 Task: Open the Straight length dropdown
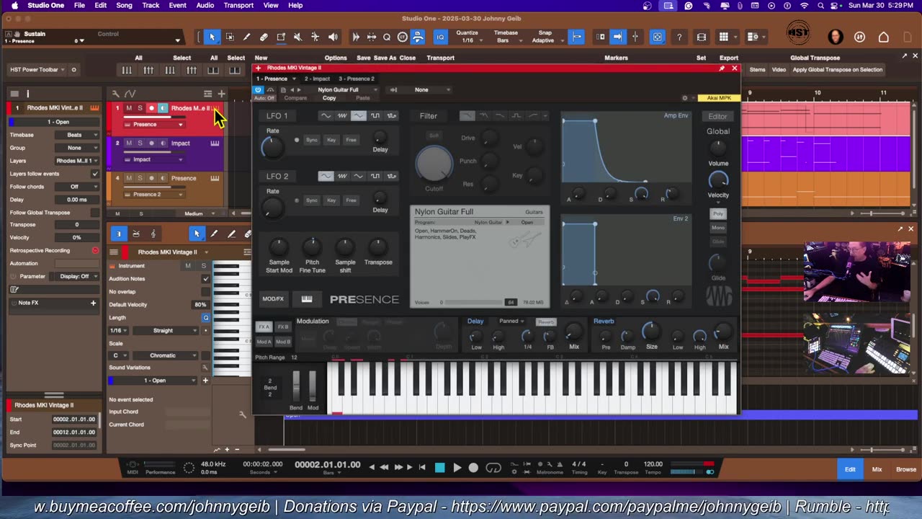[167, 331]
